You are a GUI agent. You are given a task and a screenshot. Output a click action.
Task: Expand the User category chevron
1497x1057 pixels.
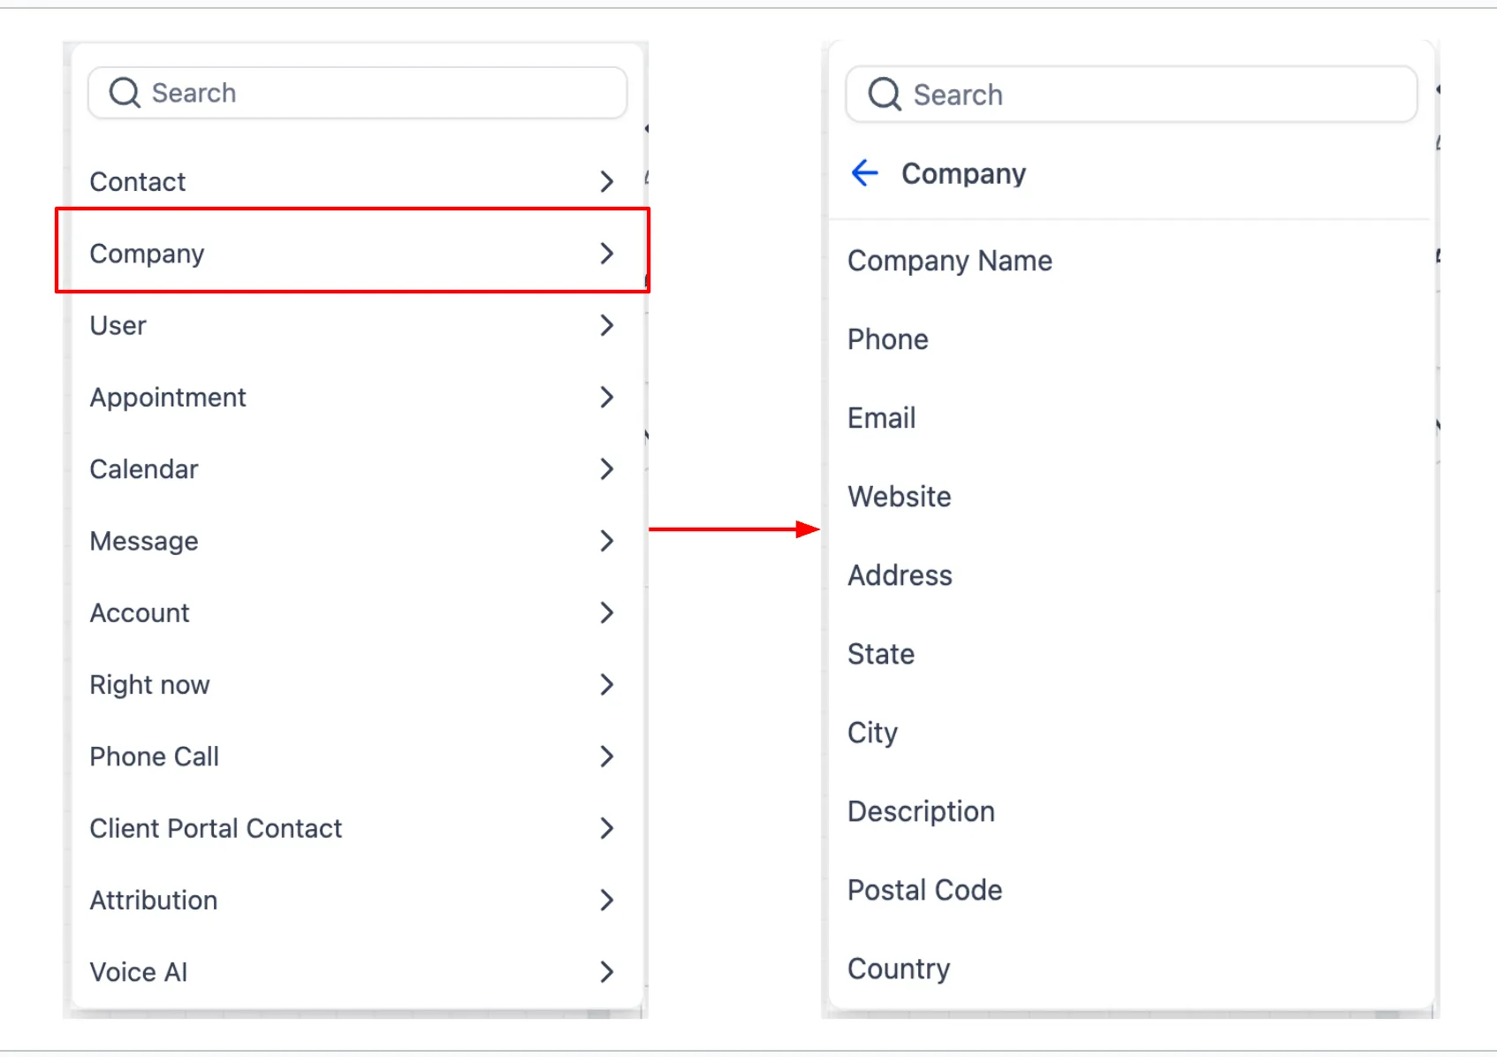tap(607, 325)
